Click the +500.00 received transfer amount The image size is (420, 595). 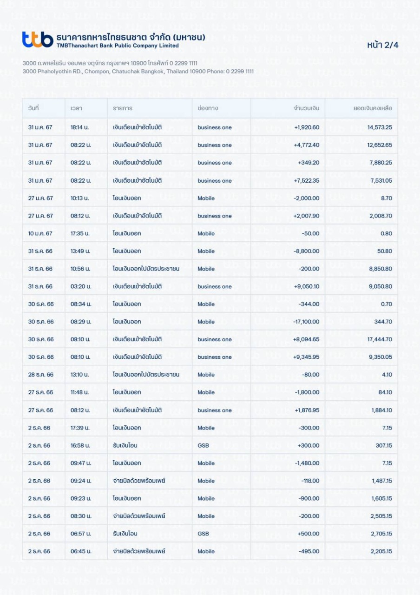[308, 534]
